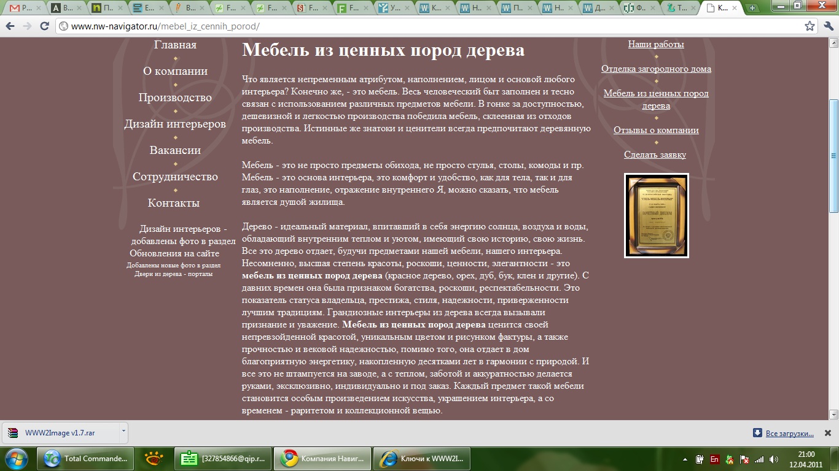Click scrollbar up arrow
The width and height of the screenshot is (839, 471).
pos(833,43)
